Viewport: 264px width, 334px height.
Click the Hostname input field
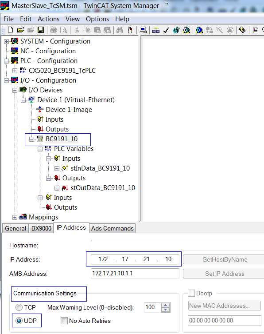coord(177,245)
